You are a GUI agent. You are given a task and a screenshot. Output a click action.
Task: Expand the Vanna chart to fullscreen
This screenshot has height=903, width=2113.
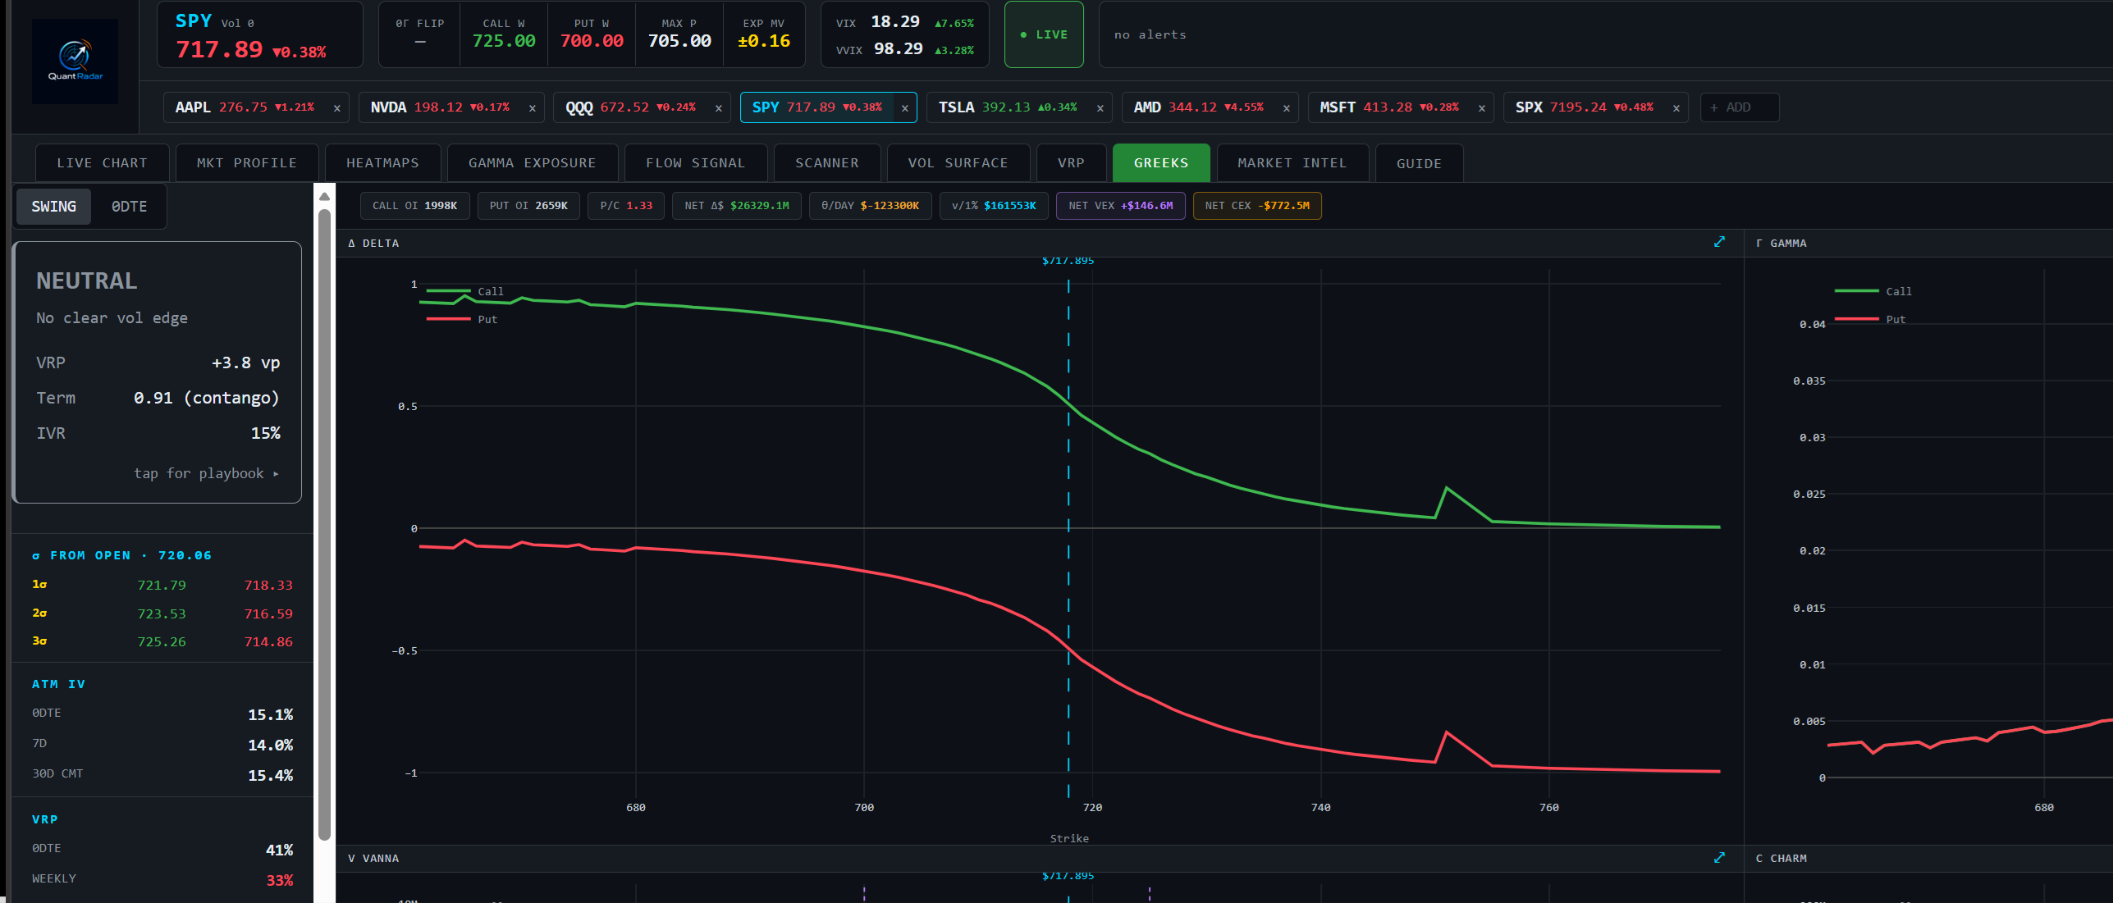pos(1719,857)
